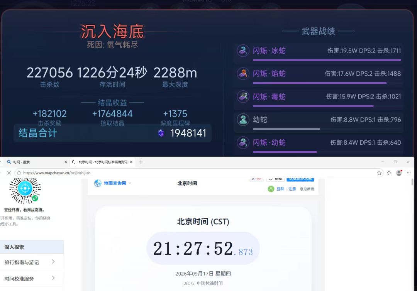Image resolution: width=417 pixels, height=291 pixels.
Task: Select the 深入探索 sidebar item
Action: click(x=31, y=247)
